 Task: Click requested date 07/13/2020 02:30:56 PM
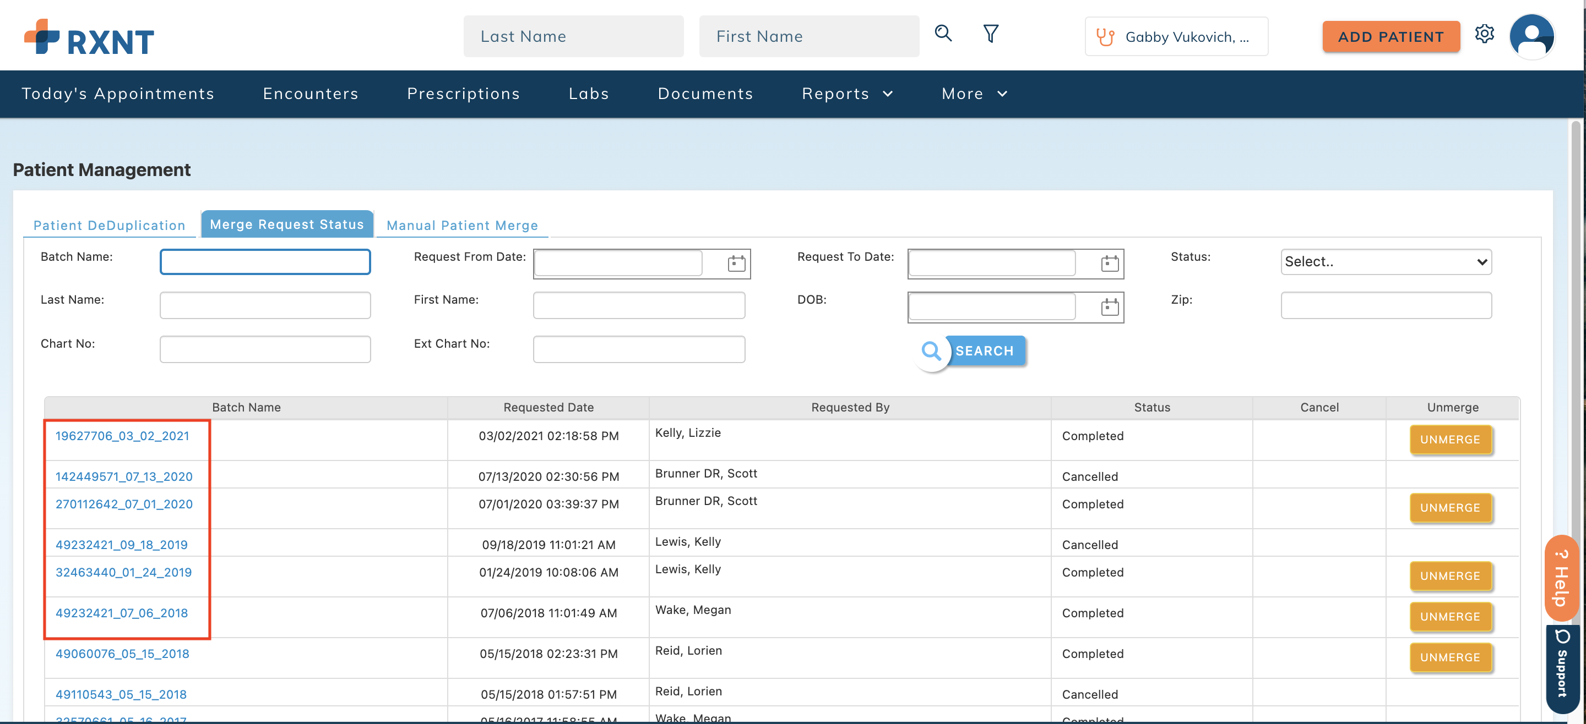coord(548,476)
